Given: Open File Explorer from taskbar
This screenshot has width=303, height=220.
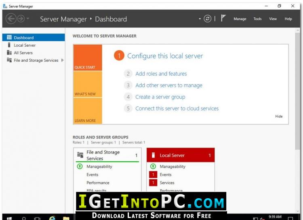Looking at the screenshot, I should click(66, 218).
